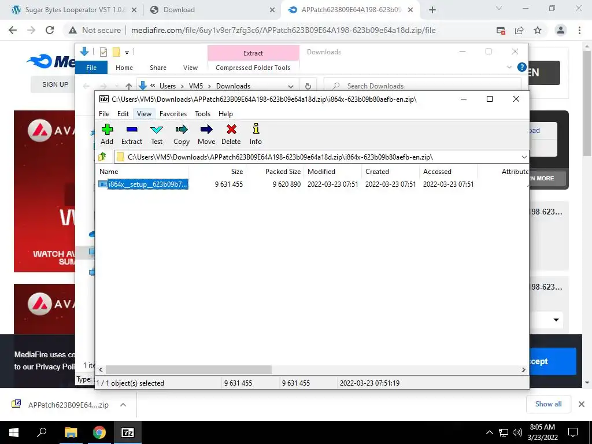
Task: Bookmark this page with the star icon
Action: [538, 30]
